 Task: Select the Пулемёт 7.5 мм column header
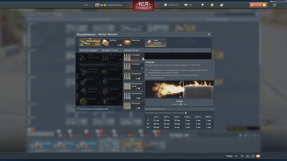(112, 50)
